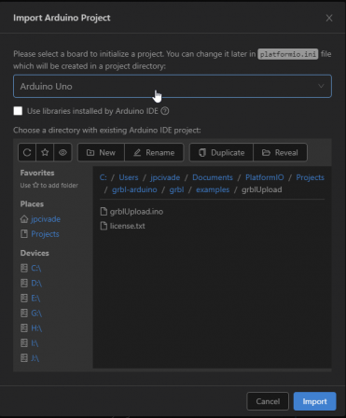Navigate to examples in breadcrumb path
346x418 pixels.
point(213,189)
